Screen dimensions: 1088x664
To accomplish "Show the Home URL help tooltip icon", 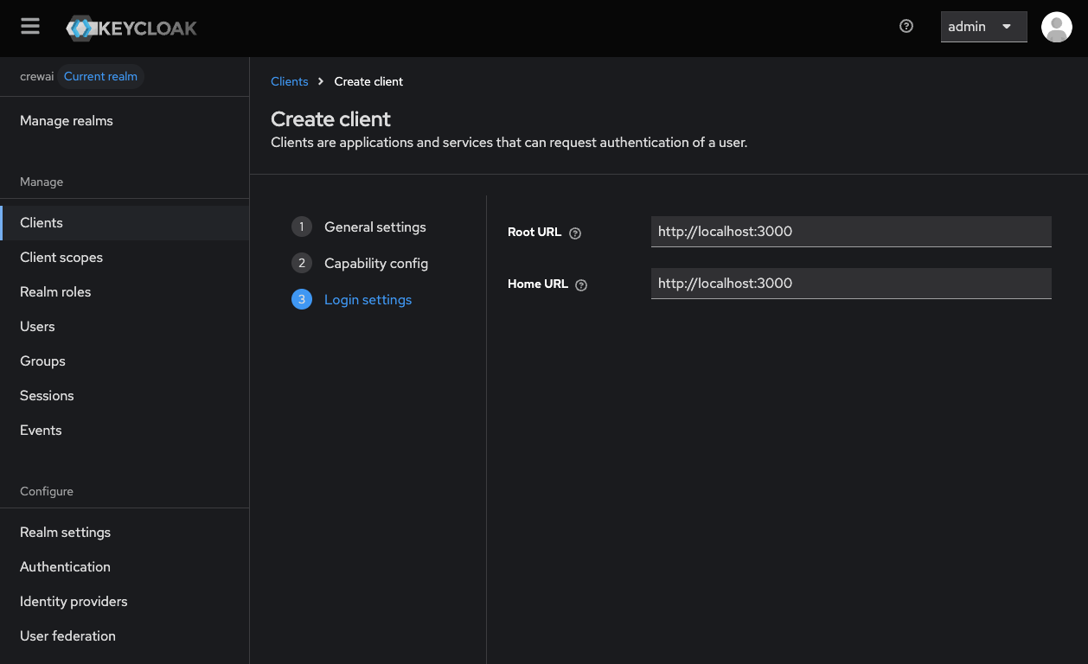I will click(580, 284).
